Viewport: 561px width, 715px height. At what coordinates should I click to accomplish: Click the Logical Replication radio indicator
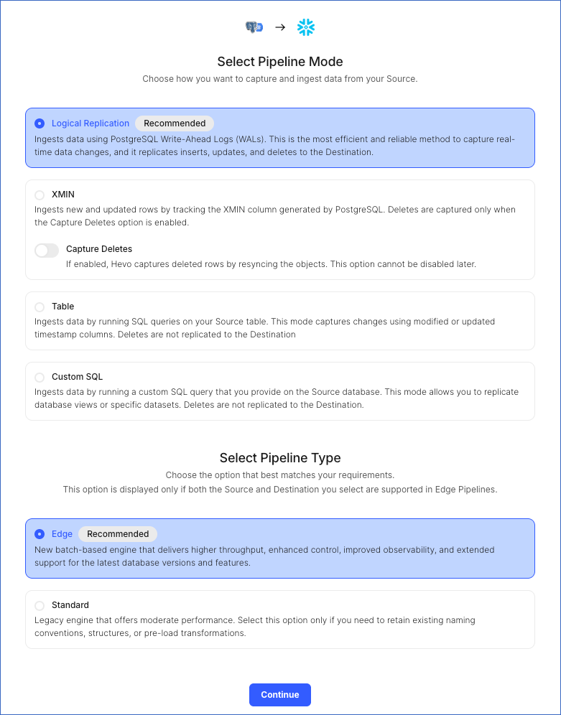point(40,123)
